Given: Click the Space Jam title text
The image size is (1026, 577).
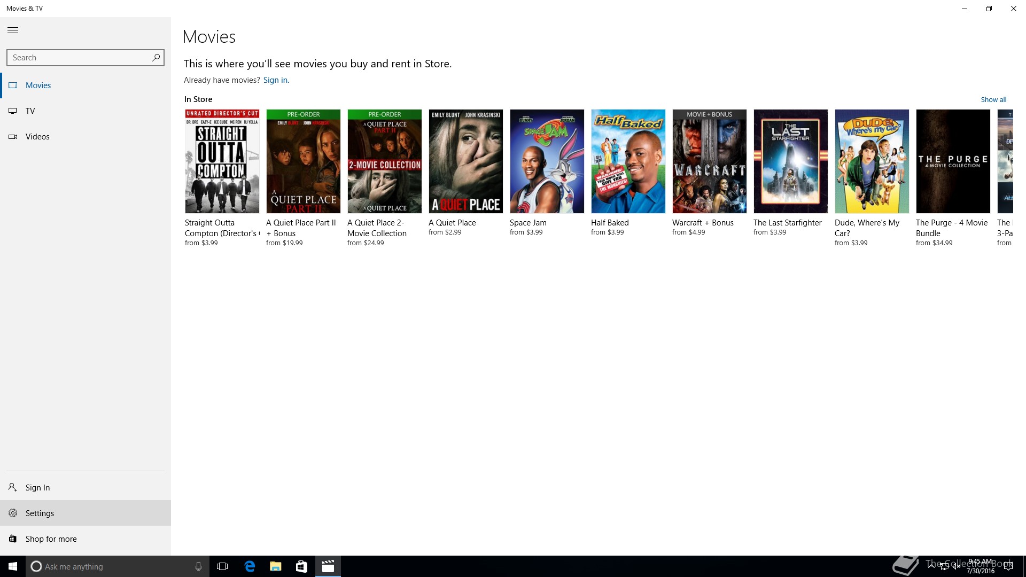Looking at the screenshot, I should [x=528, y=223].
